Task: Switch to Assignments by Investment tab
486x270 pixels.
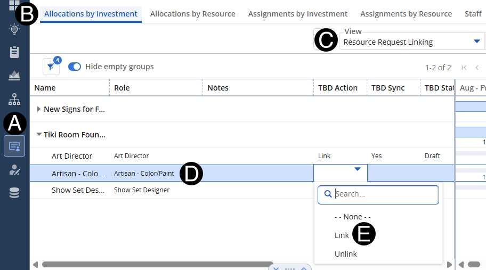Action: click(x=297, y=14)
